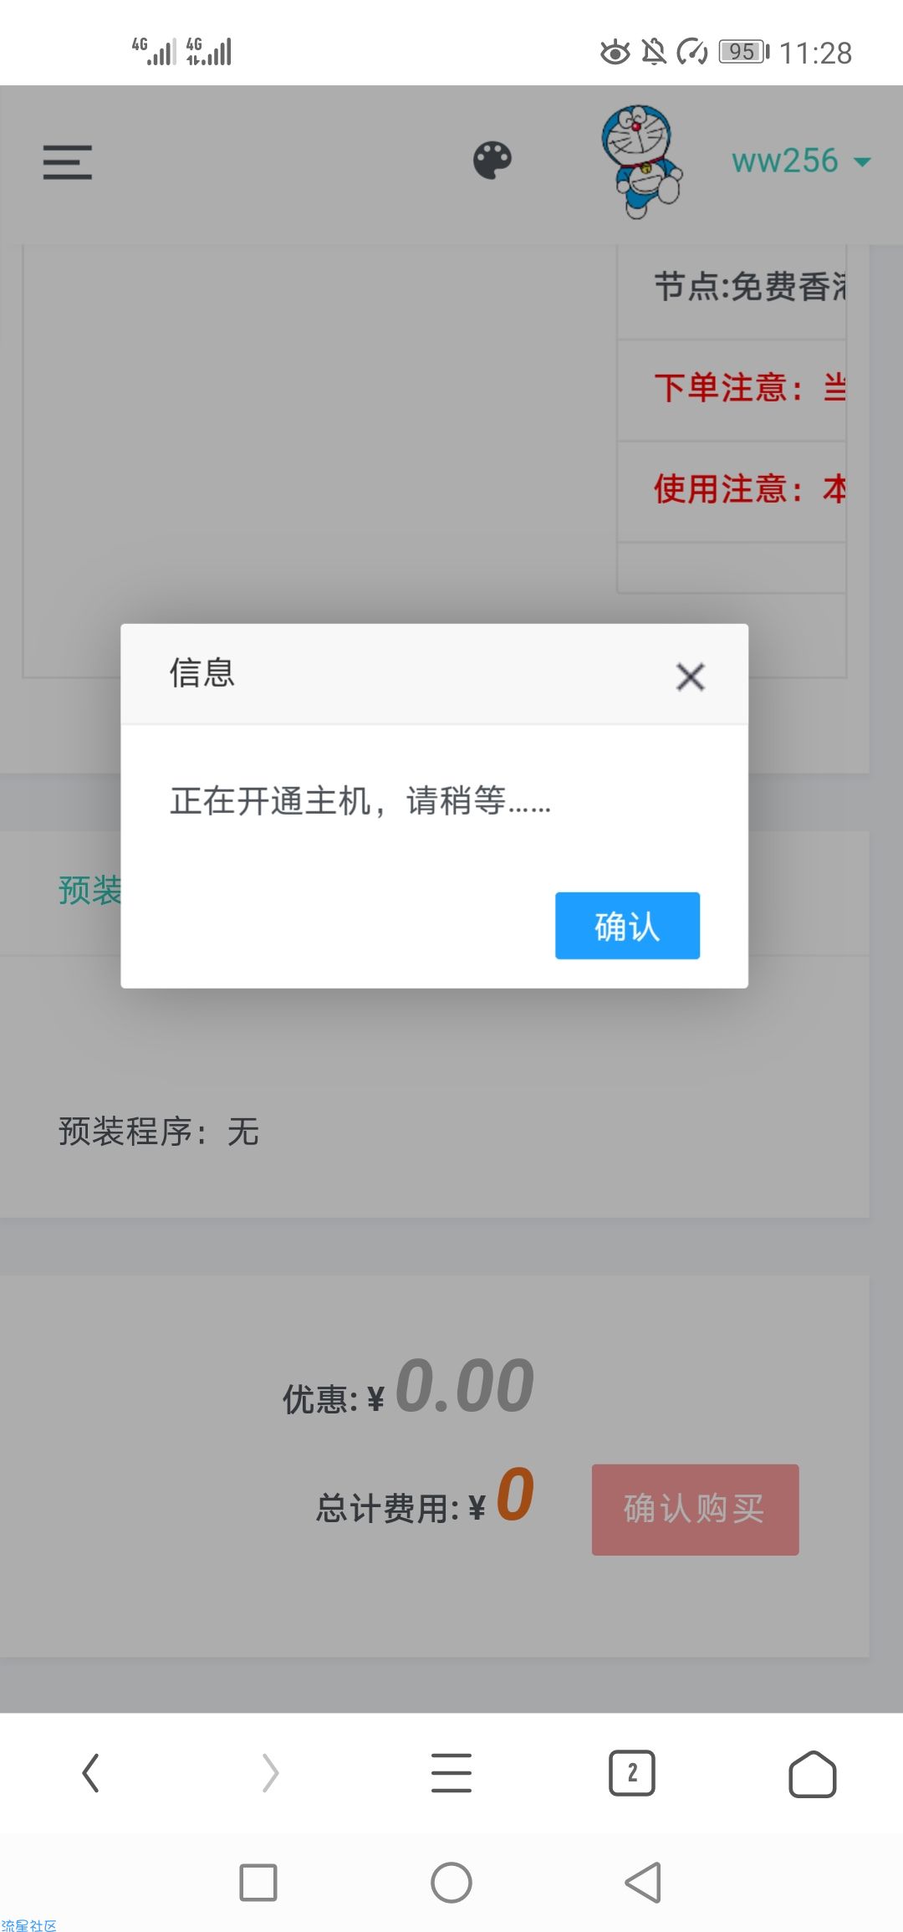Screen dimensions: 903x1932
Task: Click the red 使用注意 notice row
Action: pos(732,490)
